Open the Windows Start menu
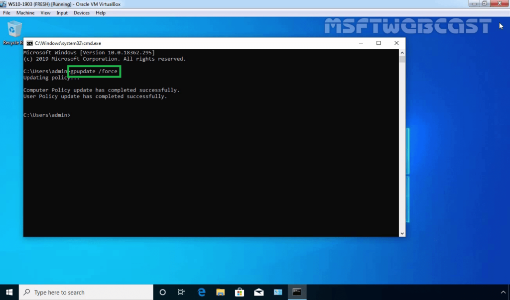 (9, 292)
